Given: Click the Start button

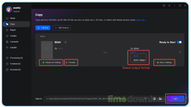Looking at the screenshot, I should (175, 98).
